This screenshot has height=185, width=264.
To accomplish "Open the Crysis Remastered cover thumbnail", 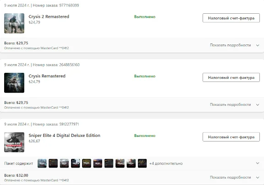I will point(14,83).
